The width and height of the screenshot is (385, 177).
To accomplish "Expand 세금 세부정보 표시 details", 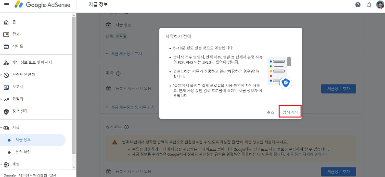I will point(124,54).
